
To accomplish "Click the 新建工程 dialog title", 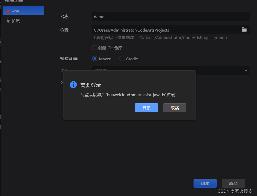I will click(13, 1).
